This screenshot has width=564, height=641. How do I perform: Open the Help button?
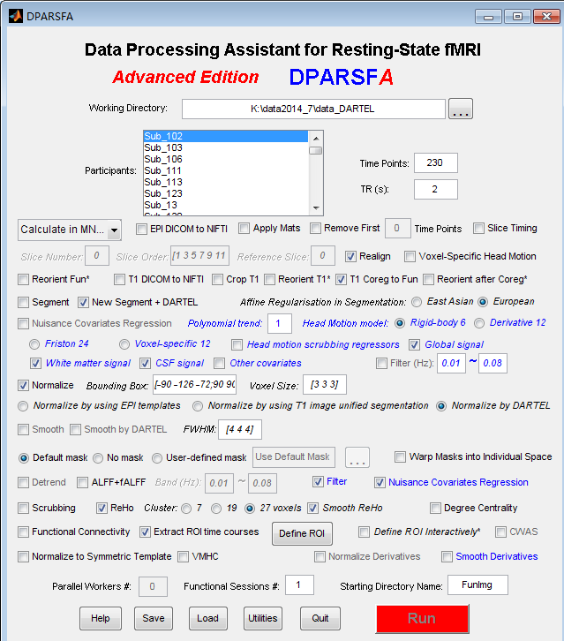pos(101,618)
